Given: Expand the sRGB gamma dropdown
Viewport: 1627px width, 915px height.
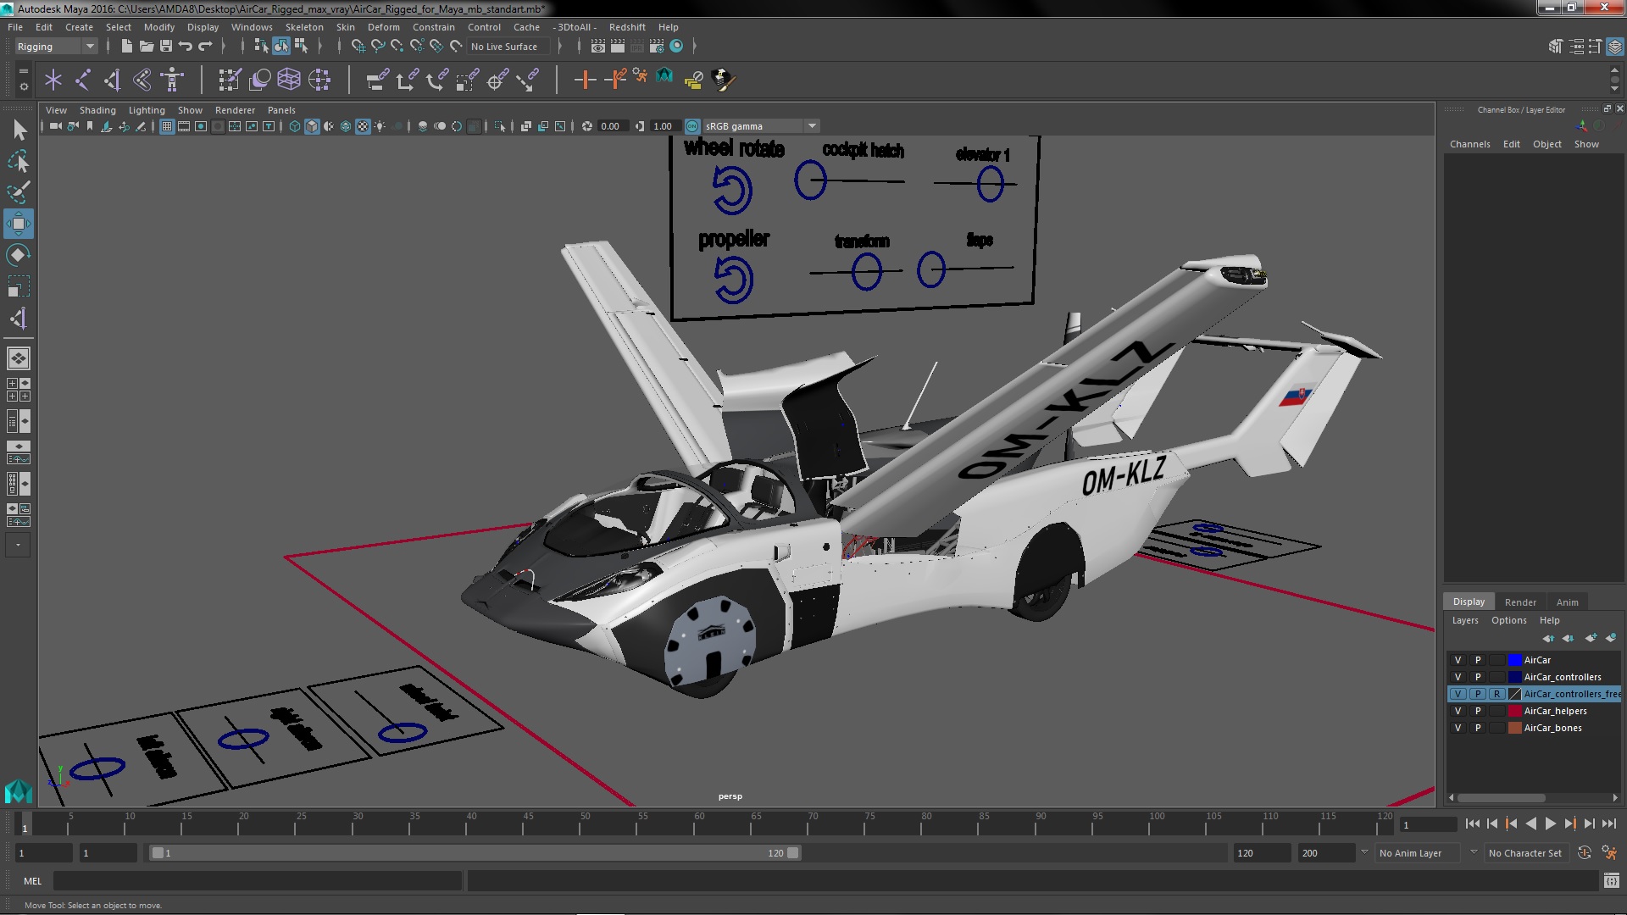Looking at the screenshot, I should tap(812, 126).
